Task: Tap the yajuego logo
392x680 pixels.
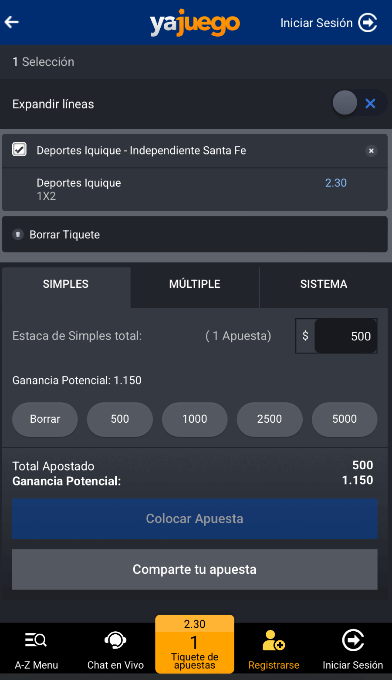Action: pyautogui.click(x=195, y=23)
